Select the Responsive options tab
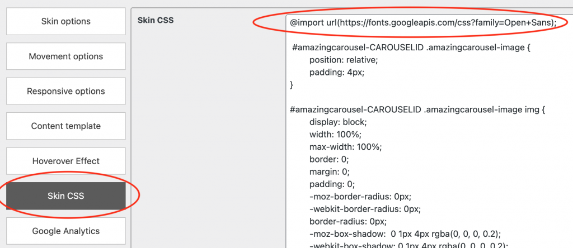The width and height of the screenshot is (573, 248). tap(65, 91)
